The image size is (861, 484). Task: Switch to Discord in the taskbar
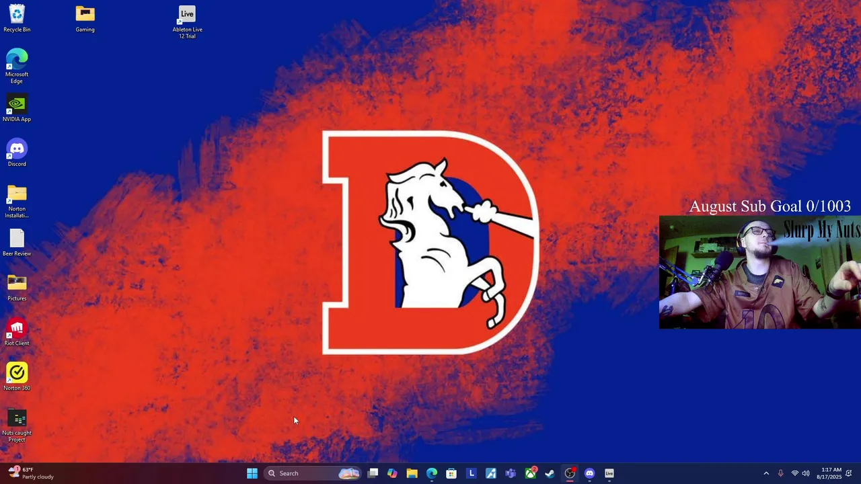point(590,473)
